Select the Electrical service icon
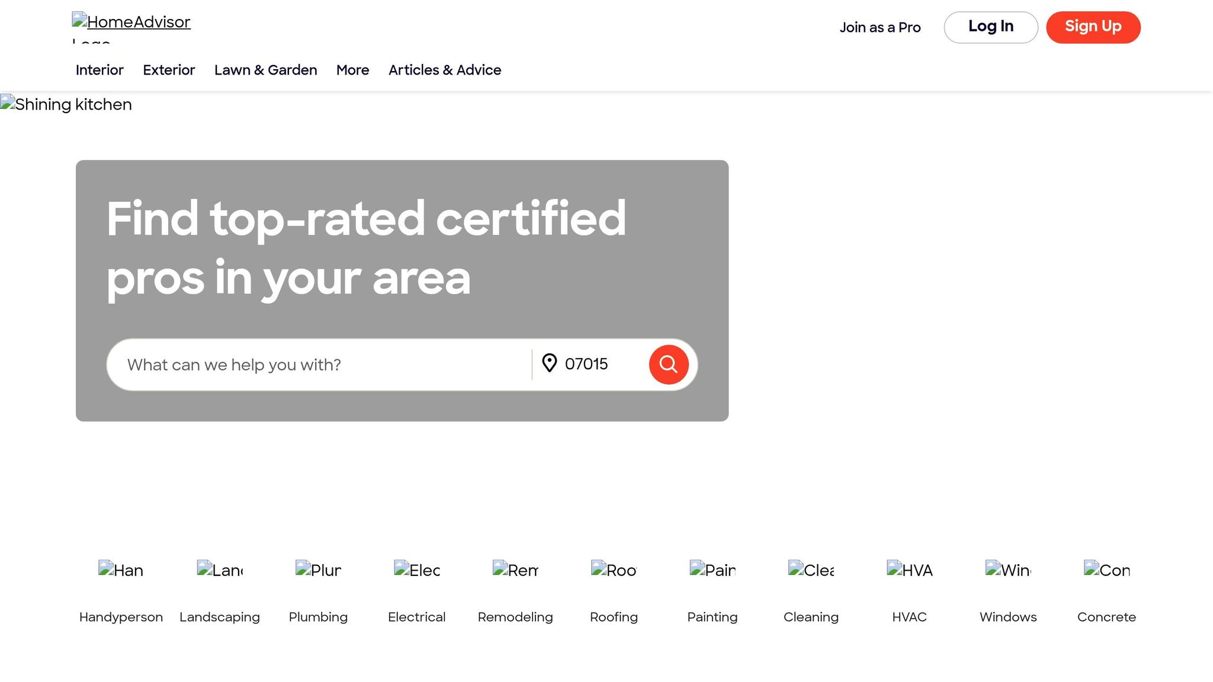Viewport: 1213px width, 682px height. click(x=417, y=570)
